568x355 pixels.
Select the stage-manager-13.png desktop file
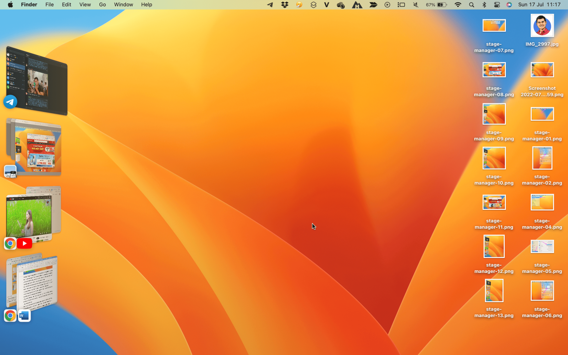tap(494, 291)
